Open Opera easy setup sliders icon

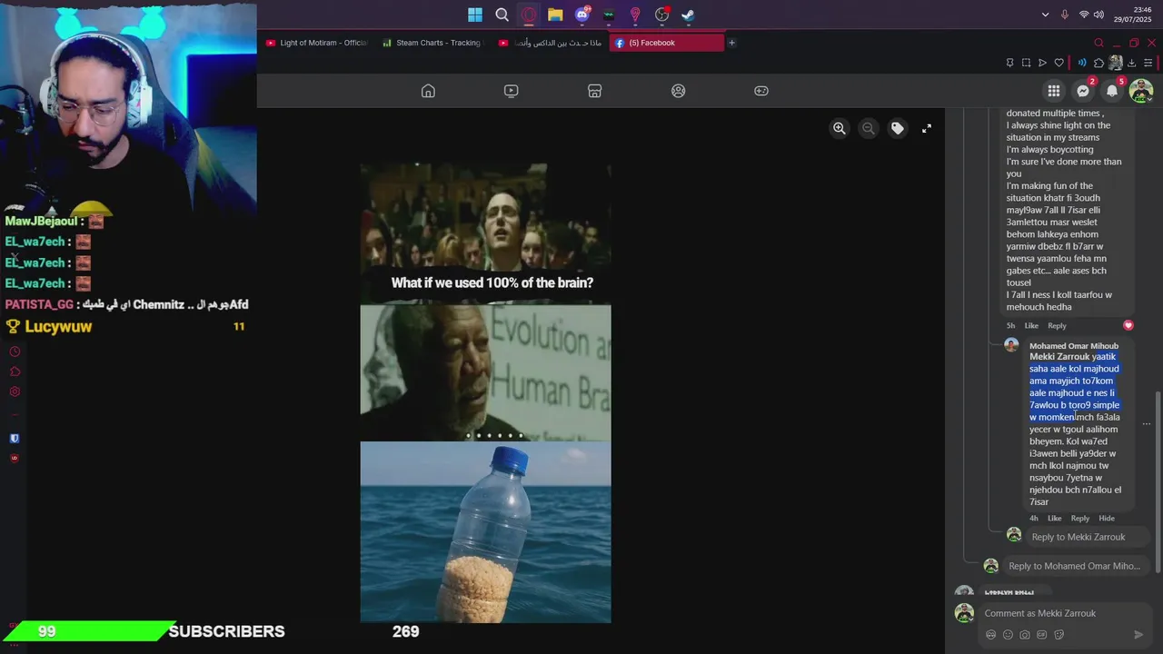(1148, 63)
